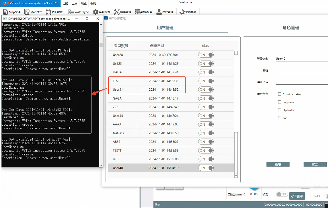
Task: Open 插件管理 tool
Action: coord(123,12)
